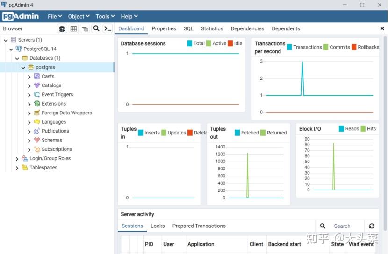Expand the Catalogs tree node

pos(29,86)
